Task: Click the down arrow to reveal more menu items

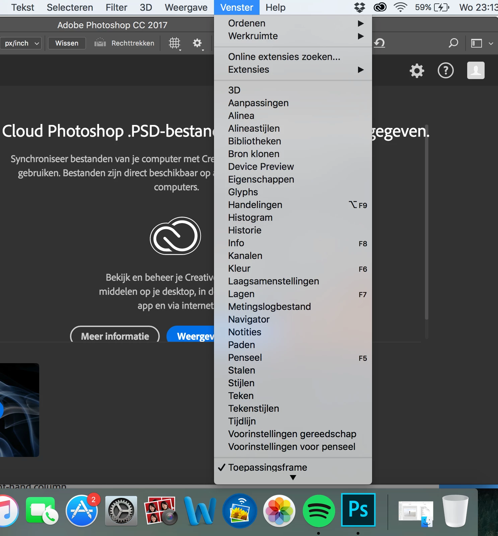Action: tap(293, 477)
